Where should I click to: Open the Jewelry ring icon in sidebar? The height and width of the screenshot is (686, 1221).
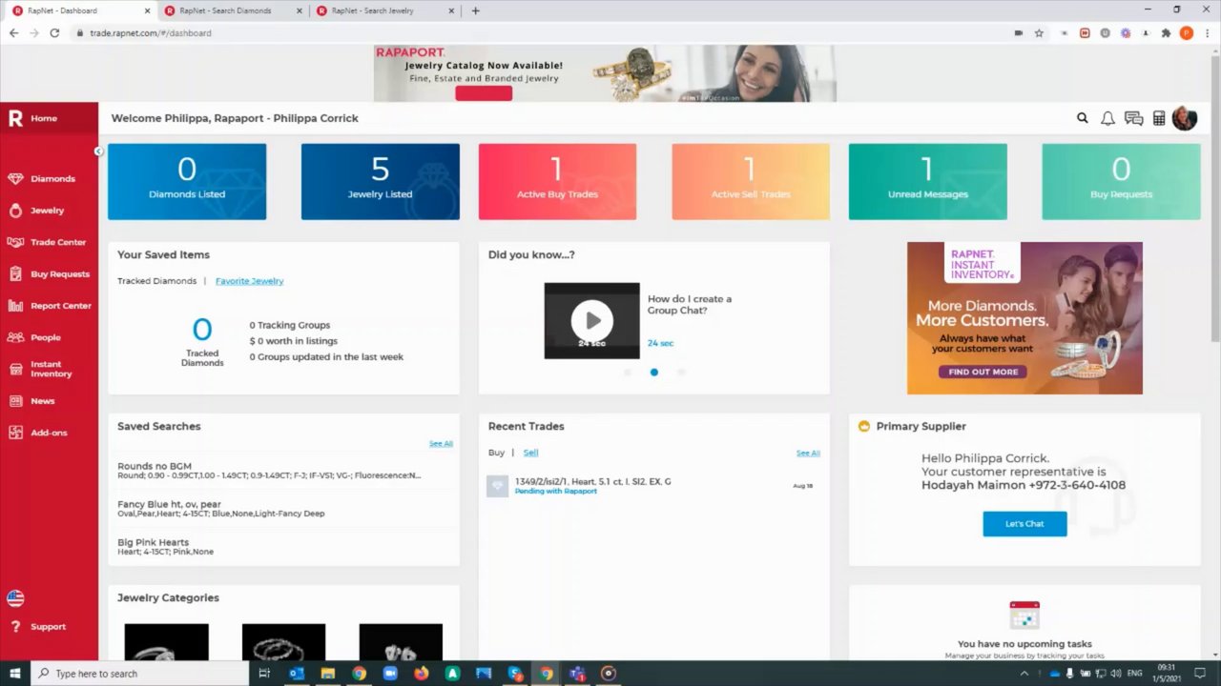coord(15,211)
